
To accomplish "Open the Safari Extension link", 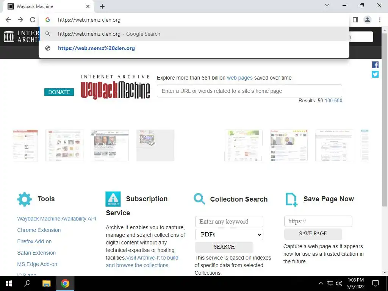I will pyautogui.click(x=36, y=253).
